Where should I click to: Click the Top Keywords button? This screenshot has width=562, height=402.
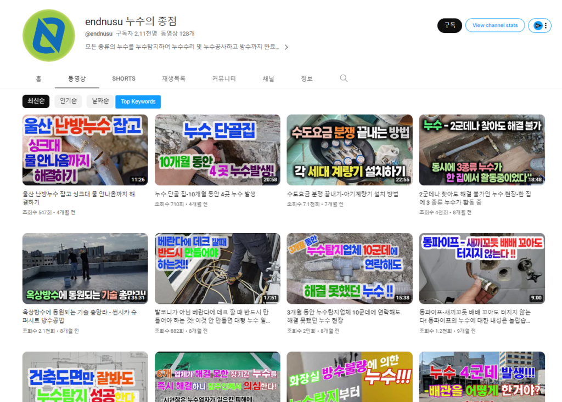[138, 102]
